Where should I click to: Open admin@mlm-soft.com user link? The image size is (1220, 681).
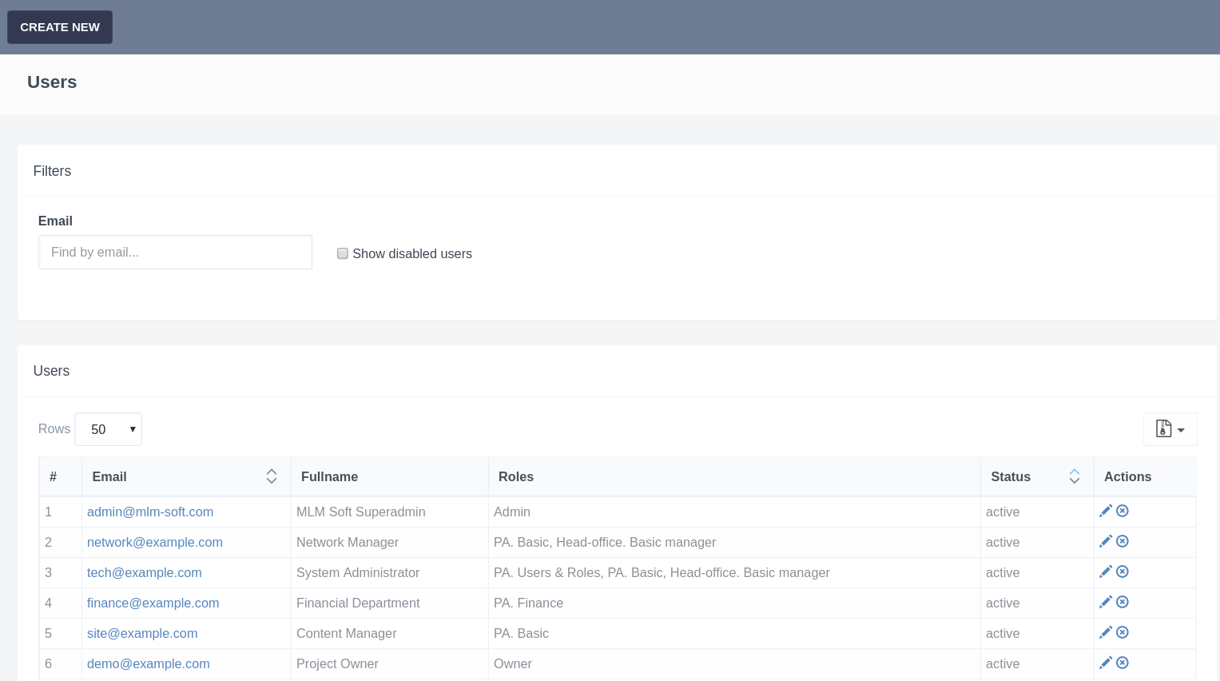pyautogui.click(x=150, y=512)
